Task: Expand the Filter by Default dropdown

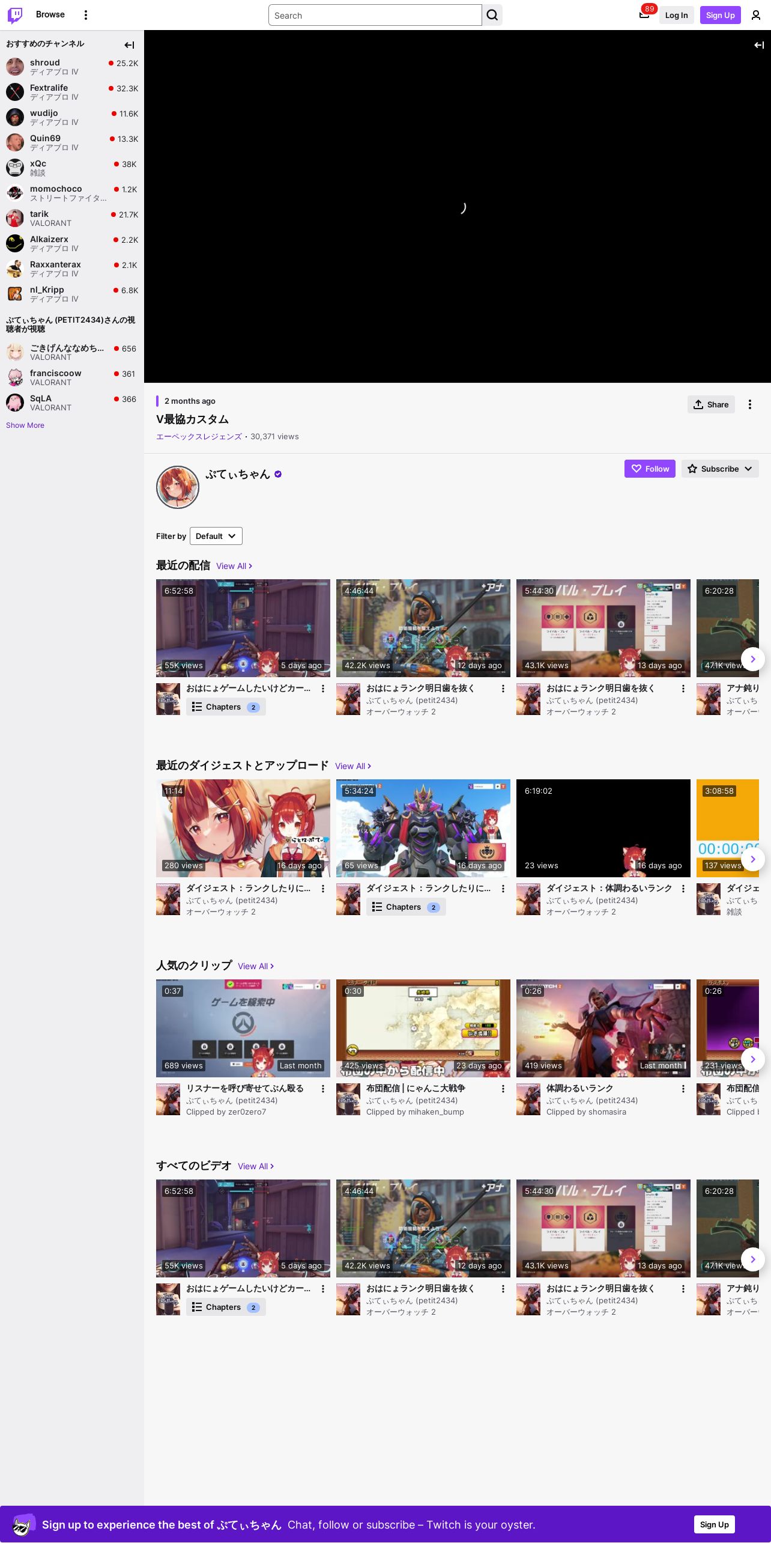Action: coord(216,536)
